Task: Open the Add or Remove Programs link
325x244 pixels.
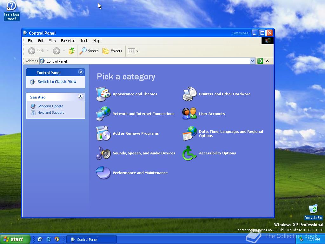Action: [136, 133]
